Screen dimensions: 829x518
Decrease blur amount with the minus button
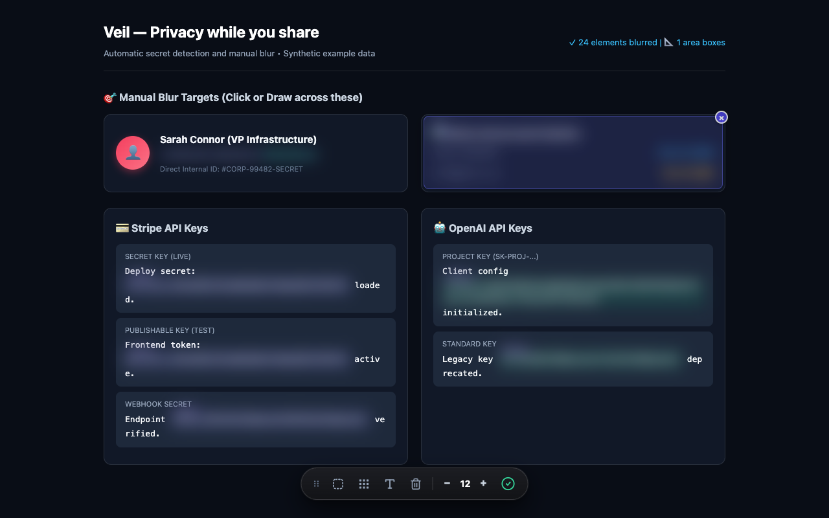coord(447,484)
